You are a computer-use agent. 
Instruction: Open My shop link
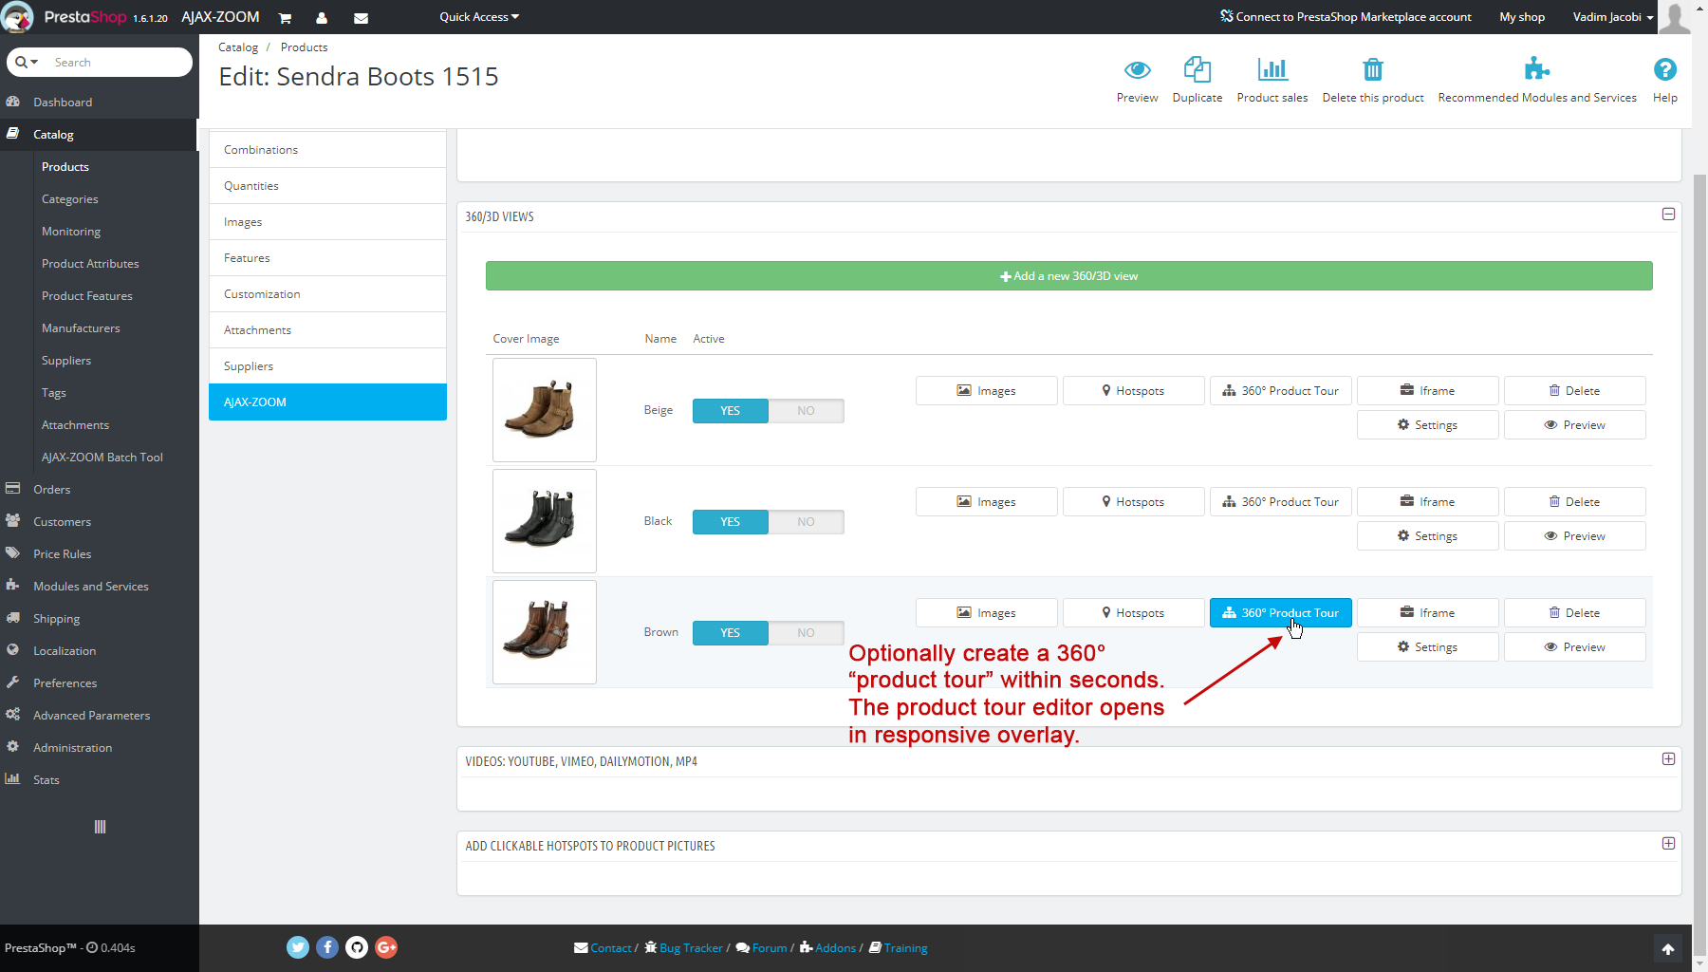(x=1522, y=17)
